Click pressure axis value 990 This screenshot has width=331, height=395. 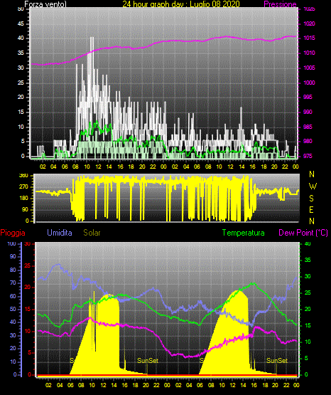point(308,112)
